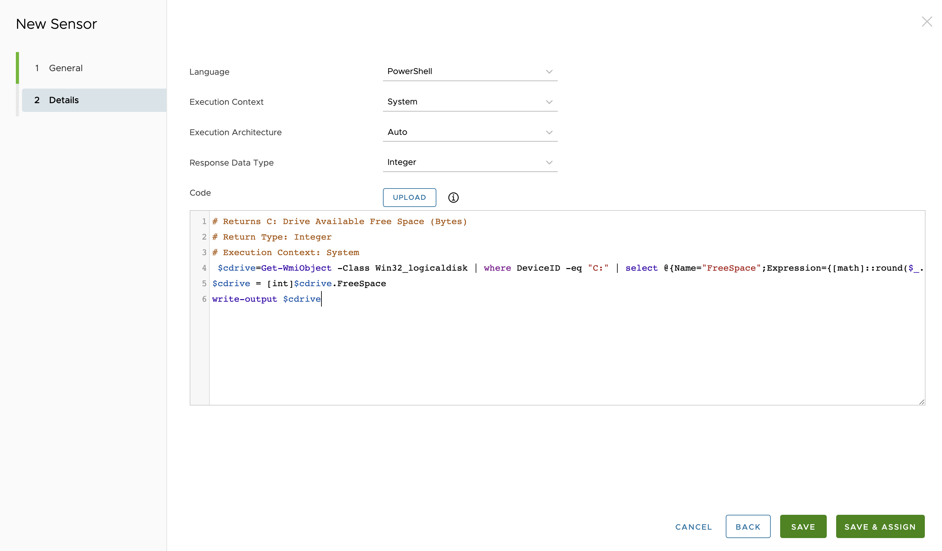Viewport: 942px width, 551px height.
Task: Select the write-output $cdrive line
Action: [x=266, y=299]
